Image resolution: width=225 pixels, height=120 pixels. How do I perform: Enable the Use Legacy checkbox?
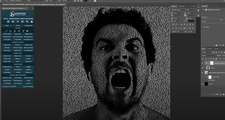[x=202, y=27]
